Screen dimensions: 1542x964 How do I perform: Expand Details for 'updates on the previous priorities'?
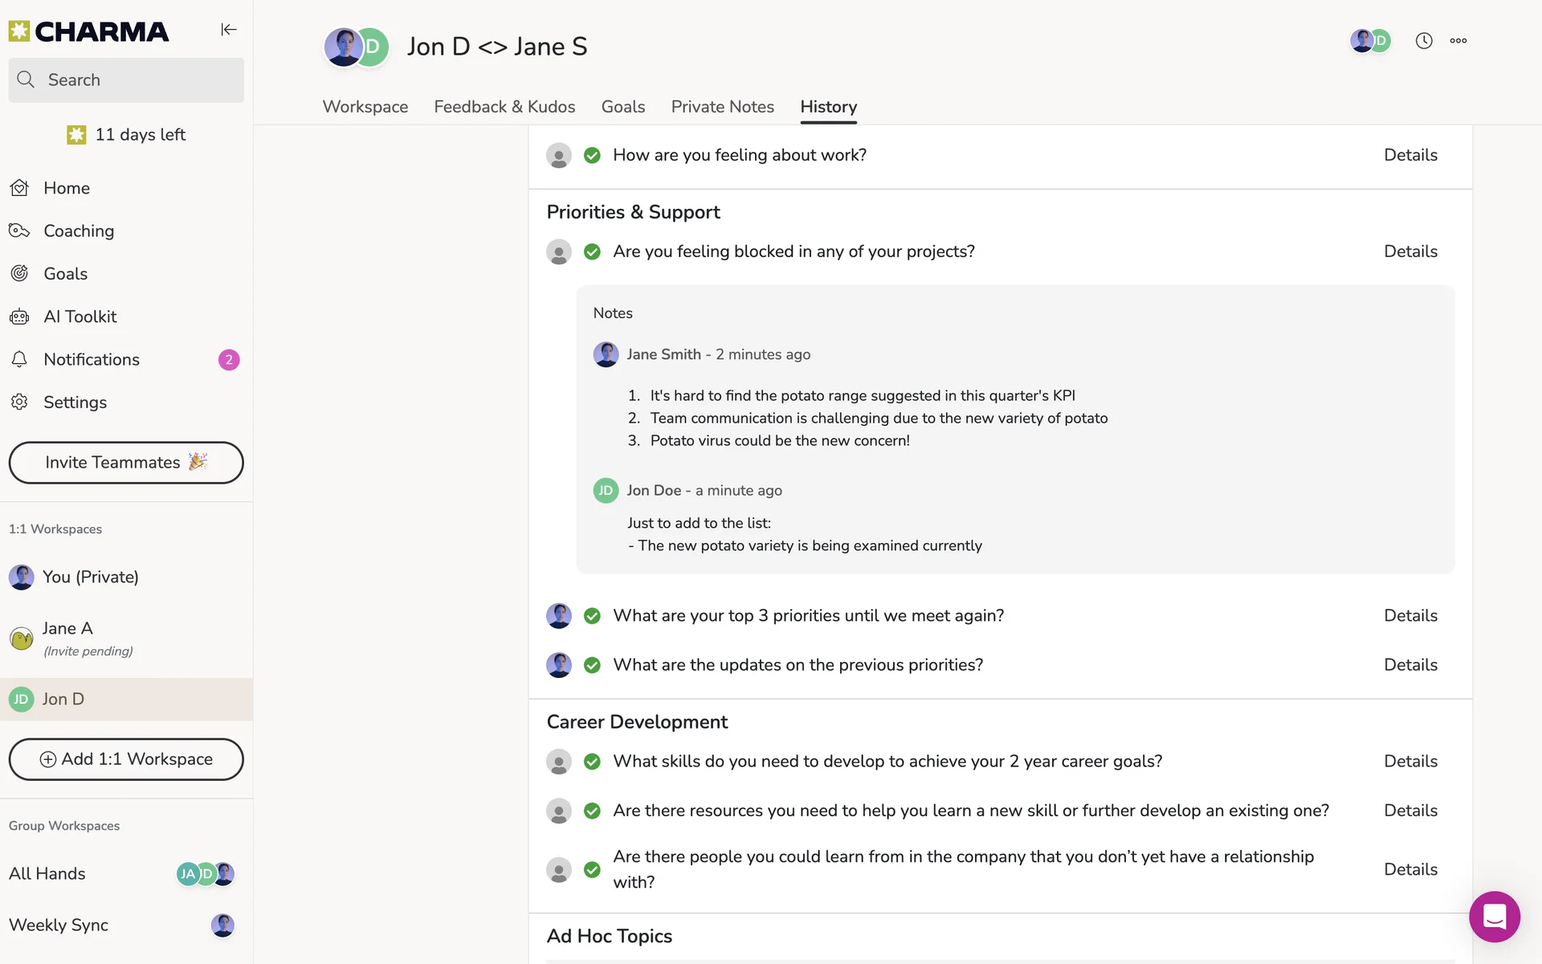(x=1410, y=665)
